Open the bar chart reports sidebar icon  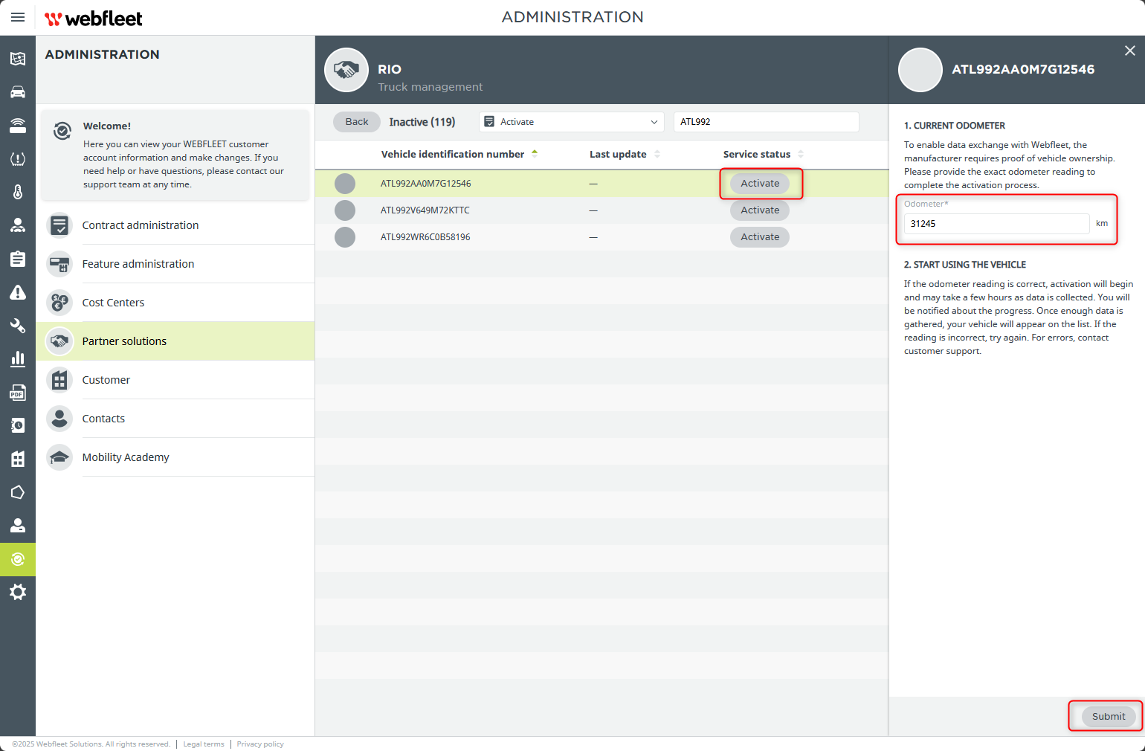(x=18, y=359)
